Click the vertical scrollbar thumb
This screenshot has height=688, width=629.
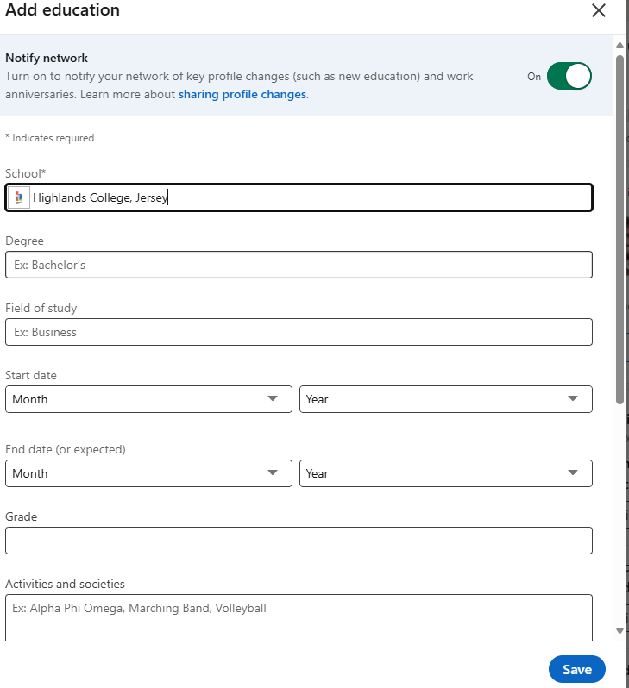(620, 228)
